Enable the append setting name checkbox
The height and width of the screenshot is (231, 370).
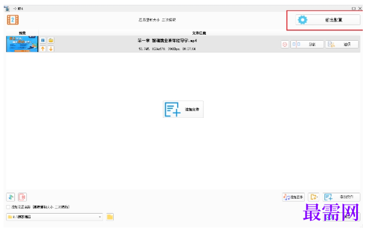tap(8, 207)
